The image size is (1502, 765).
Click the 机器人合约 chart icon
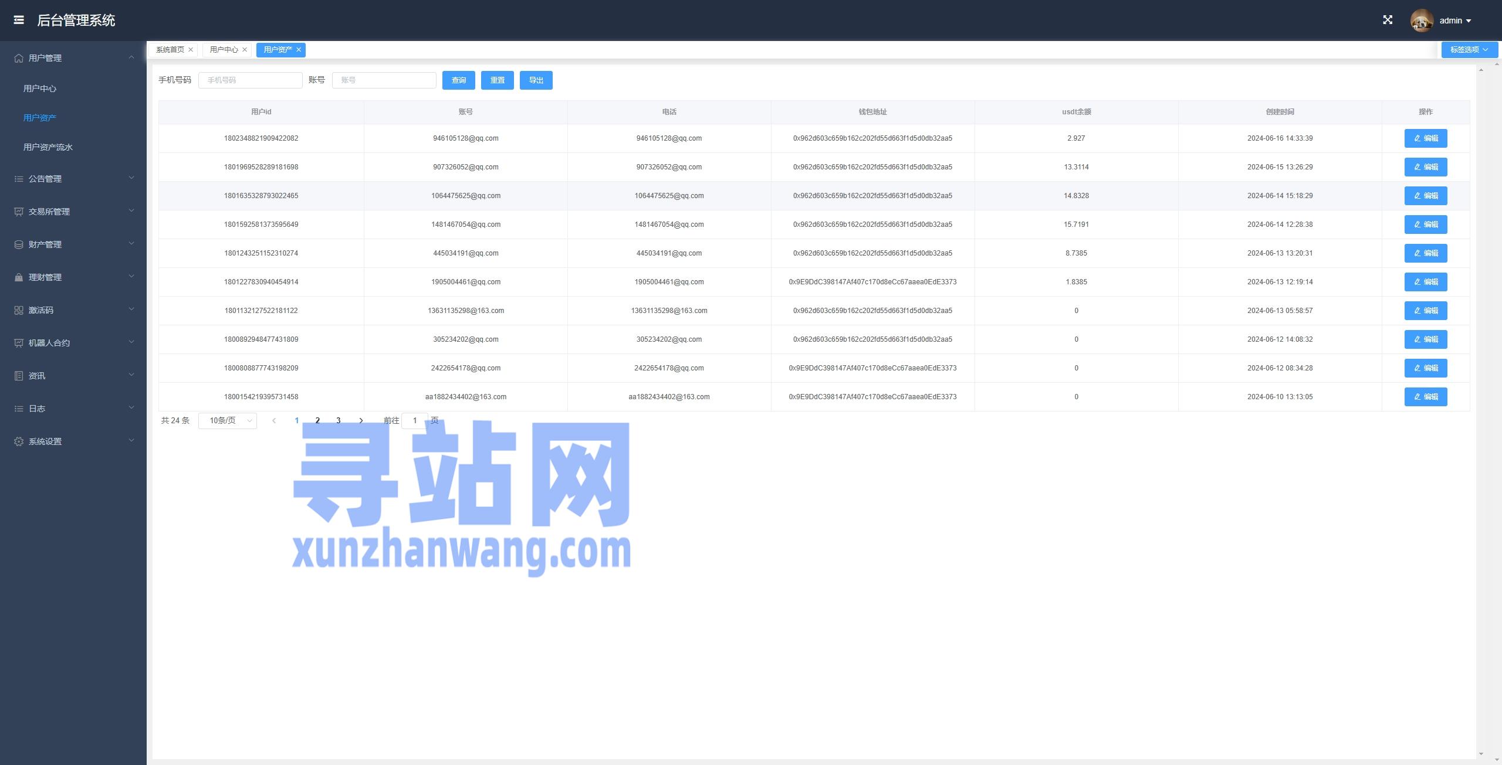[19, 343]
